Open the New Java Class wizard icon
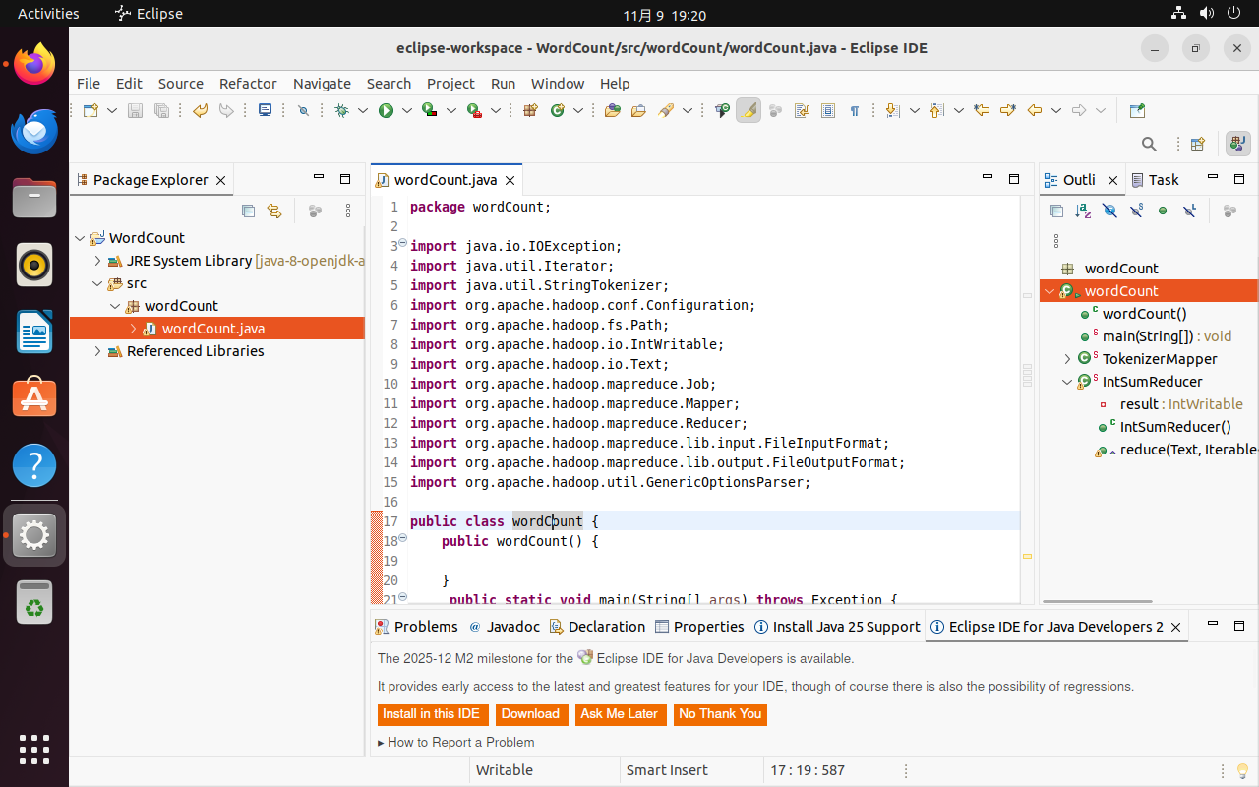This screenshot has width=1259, height=787. (557, 111)
